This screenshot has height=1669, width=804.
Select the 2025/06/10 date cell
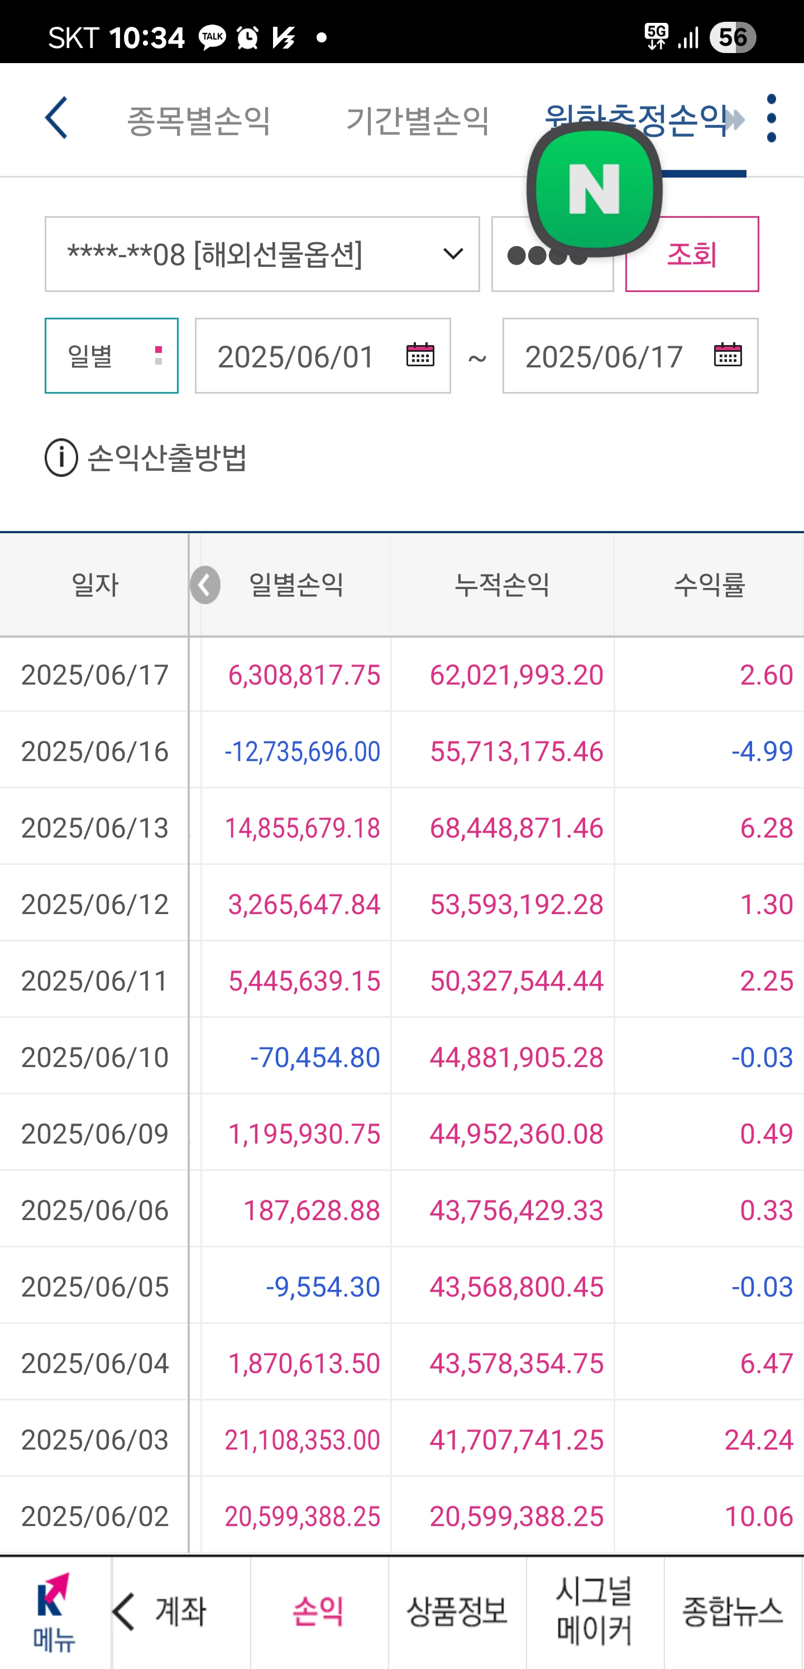[x=94, y=1058]
